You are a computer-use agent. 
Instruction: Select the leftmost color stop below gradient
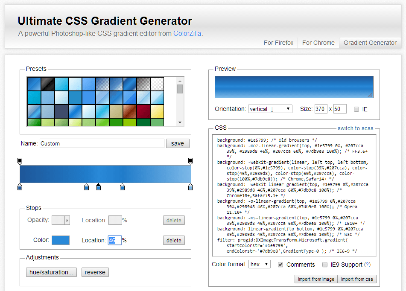[x=20, y=187]
